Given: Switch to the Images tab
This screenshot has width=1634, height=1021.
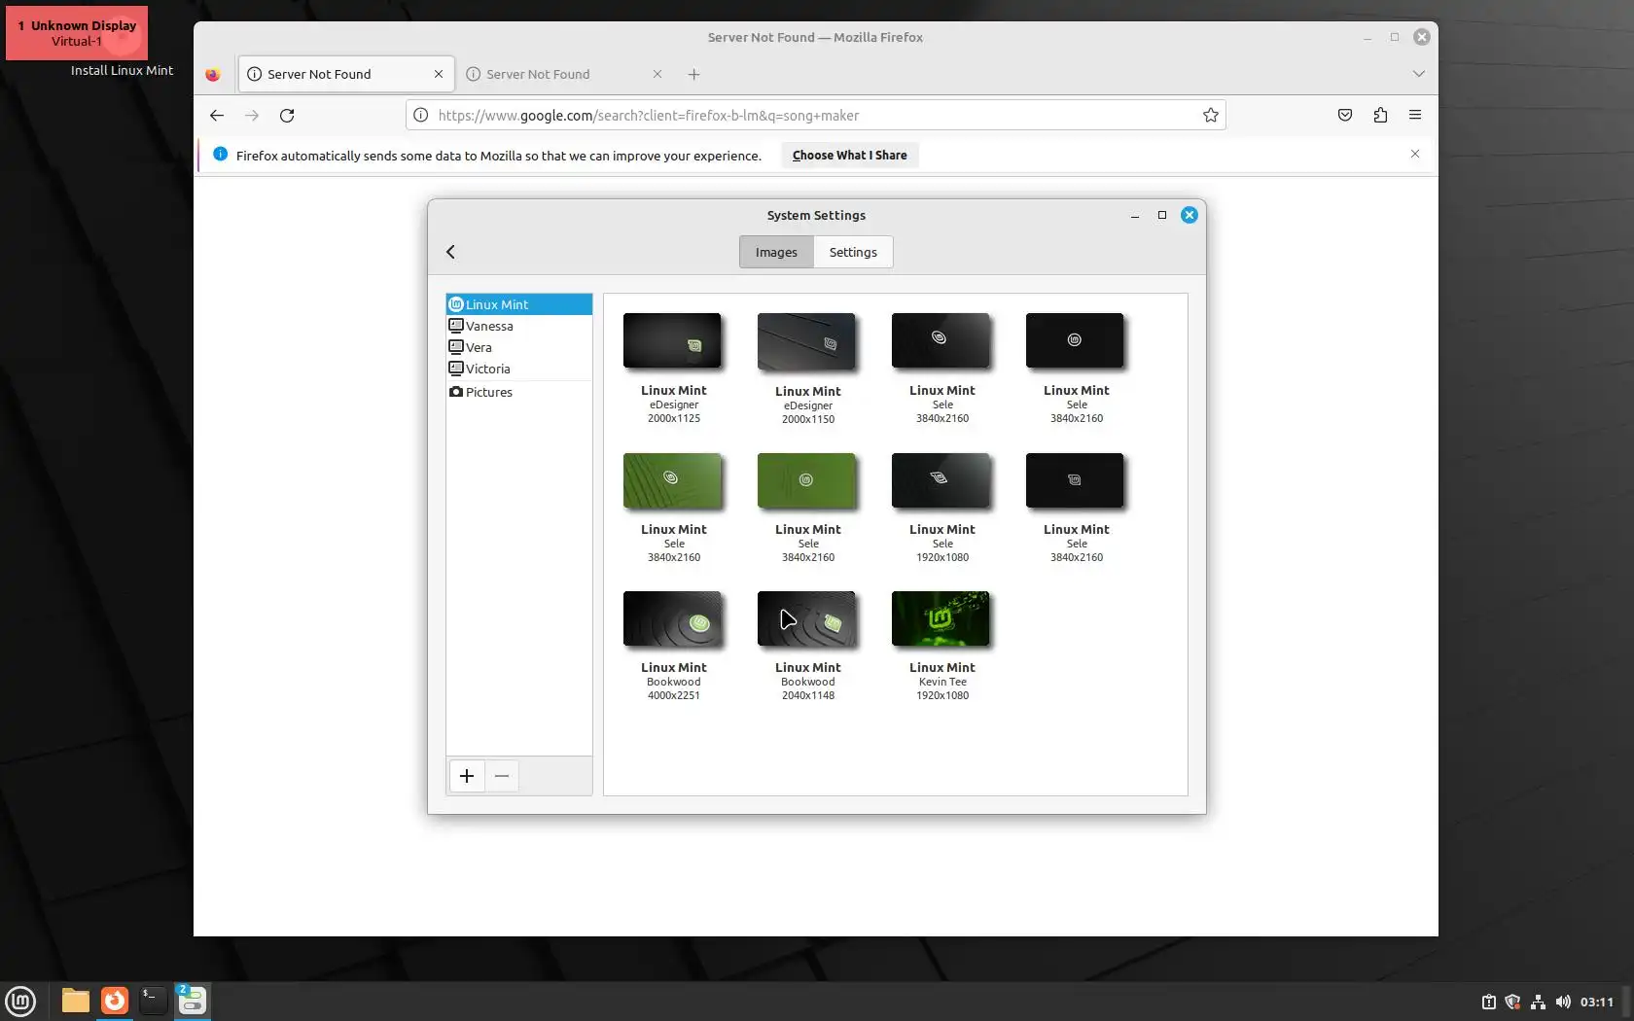Looking at the screenshot, I should click(x=776, y=252).
